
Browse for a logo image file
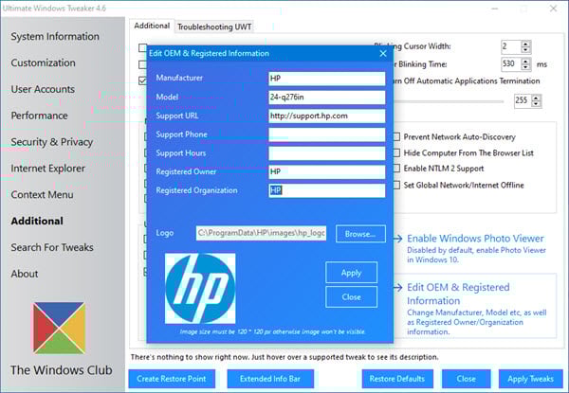click(359, 233)
